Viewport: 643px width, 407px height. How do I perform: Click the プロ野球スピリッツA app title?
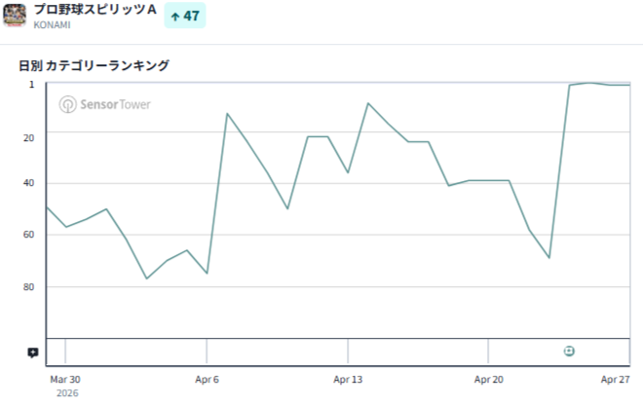click(95, 10)
